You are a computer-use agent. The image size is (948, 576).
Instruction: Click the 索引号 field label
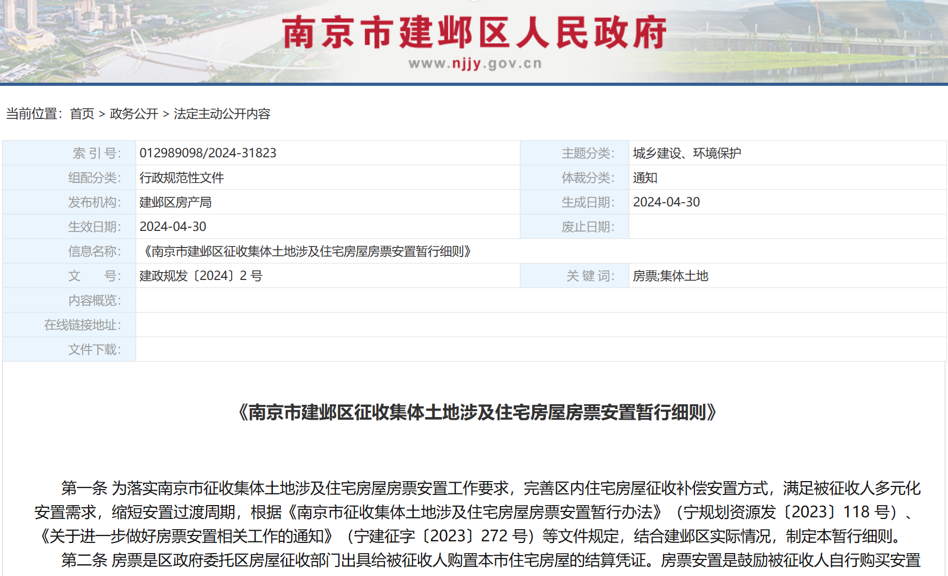click(x=97, y=153)
